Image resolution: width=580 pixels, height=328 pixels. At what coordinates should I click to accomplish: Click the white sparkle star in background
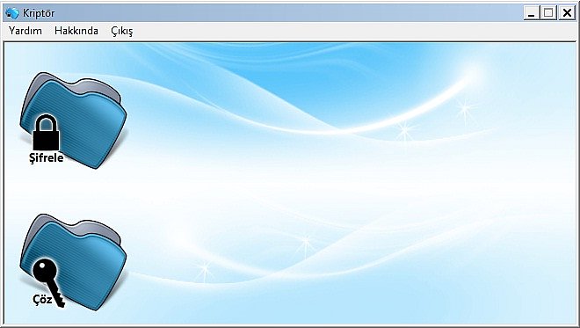(x=464, y=108)
